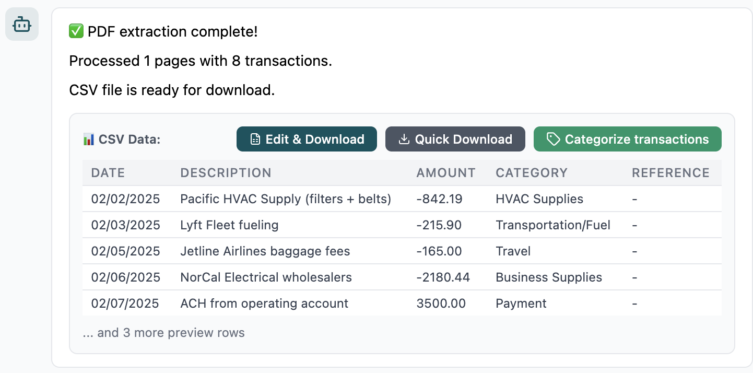Expand the '... and 3 more preview rows' text
Image resolution: width=753 pixels, height=373 pixels.
tap(163, 333)
